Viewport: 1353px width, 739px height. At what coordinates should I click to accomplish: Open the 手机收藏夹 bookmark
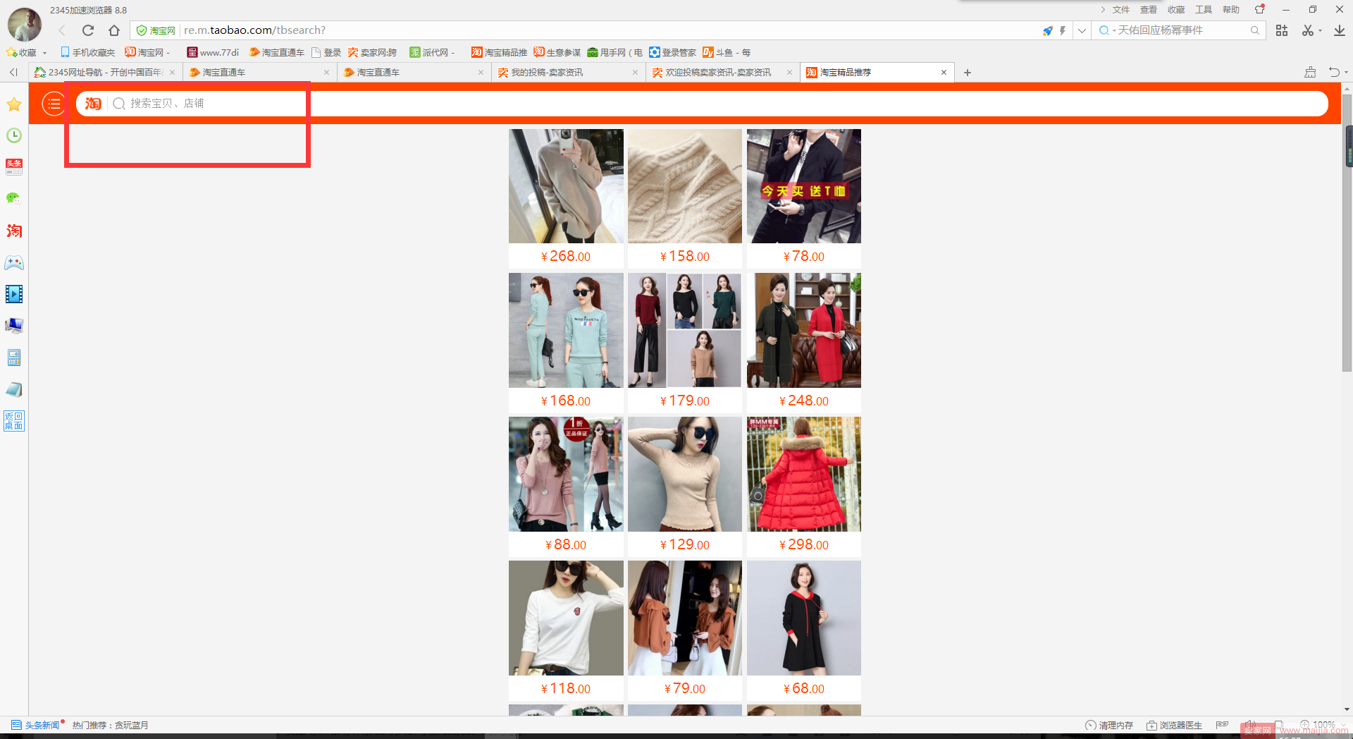pos(87,53)
